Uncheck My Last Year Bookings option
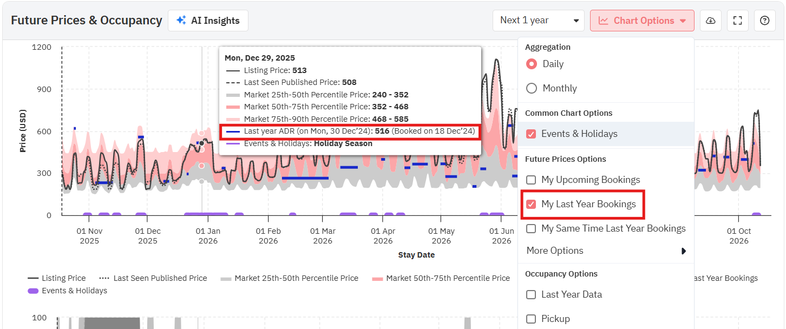 [x=531, y=204]
